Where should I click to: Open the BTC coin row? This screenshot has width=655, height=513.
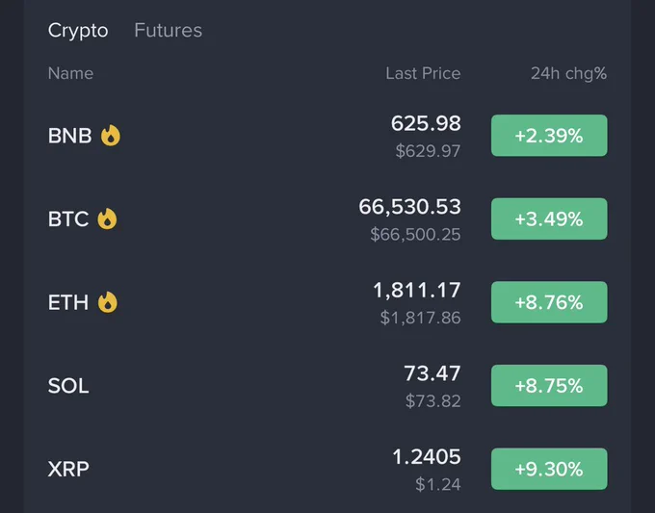(327, 218)
